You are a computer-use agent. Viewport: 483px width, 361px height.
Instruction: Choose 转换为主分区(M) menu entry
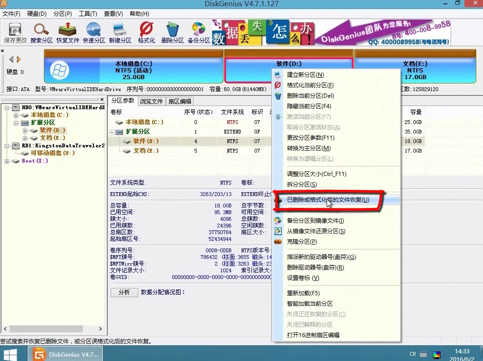336,148
